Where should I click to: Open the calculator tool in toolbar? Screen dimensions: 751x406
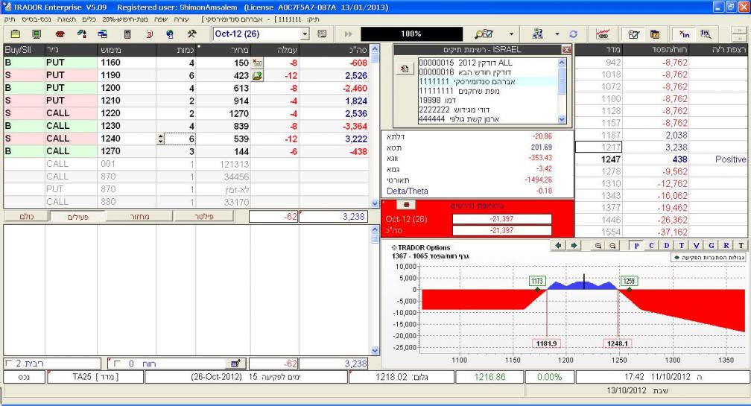pyautogui.click(x=127, y=34)
